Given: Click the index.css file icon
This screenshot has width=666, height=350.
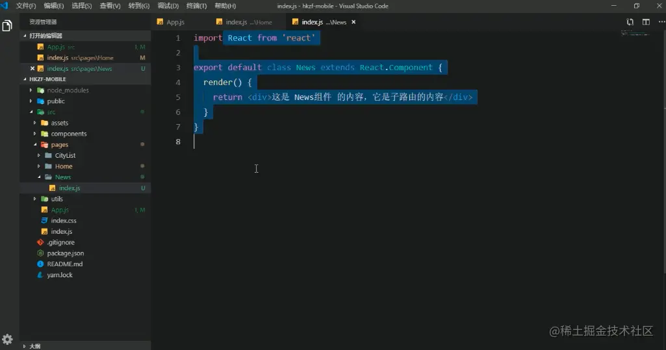Looking at the screenshot, I should (44, 221).
